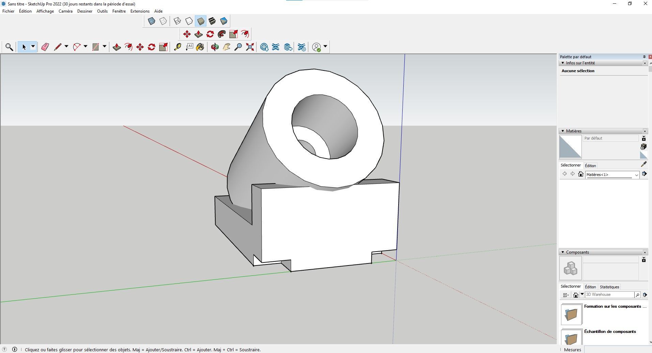Image resolution: width=652 pixels, height=353 pixels.
Task: Click the Par défaut material swatch
Action: click(x=570, y=147)
